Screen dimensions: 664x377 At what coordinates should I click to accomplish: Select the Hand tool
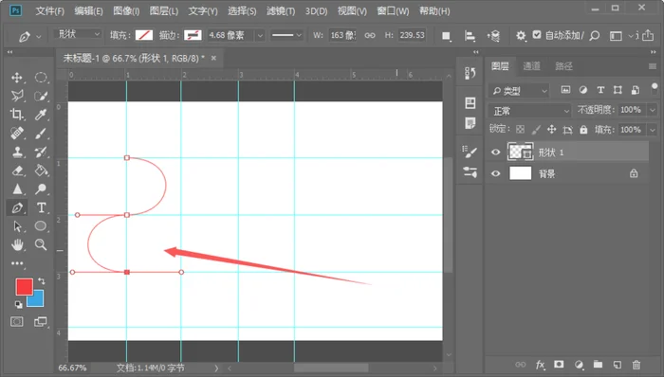tap(17, 244)
